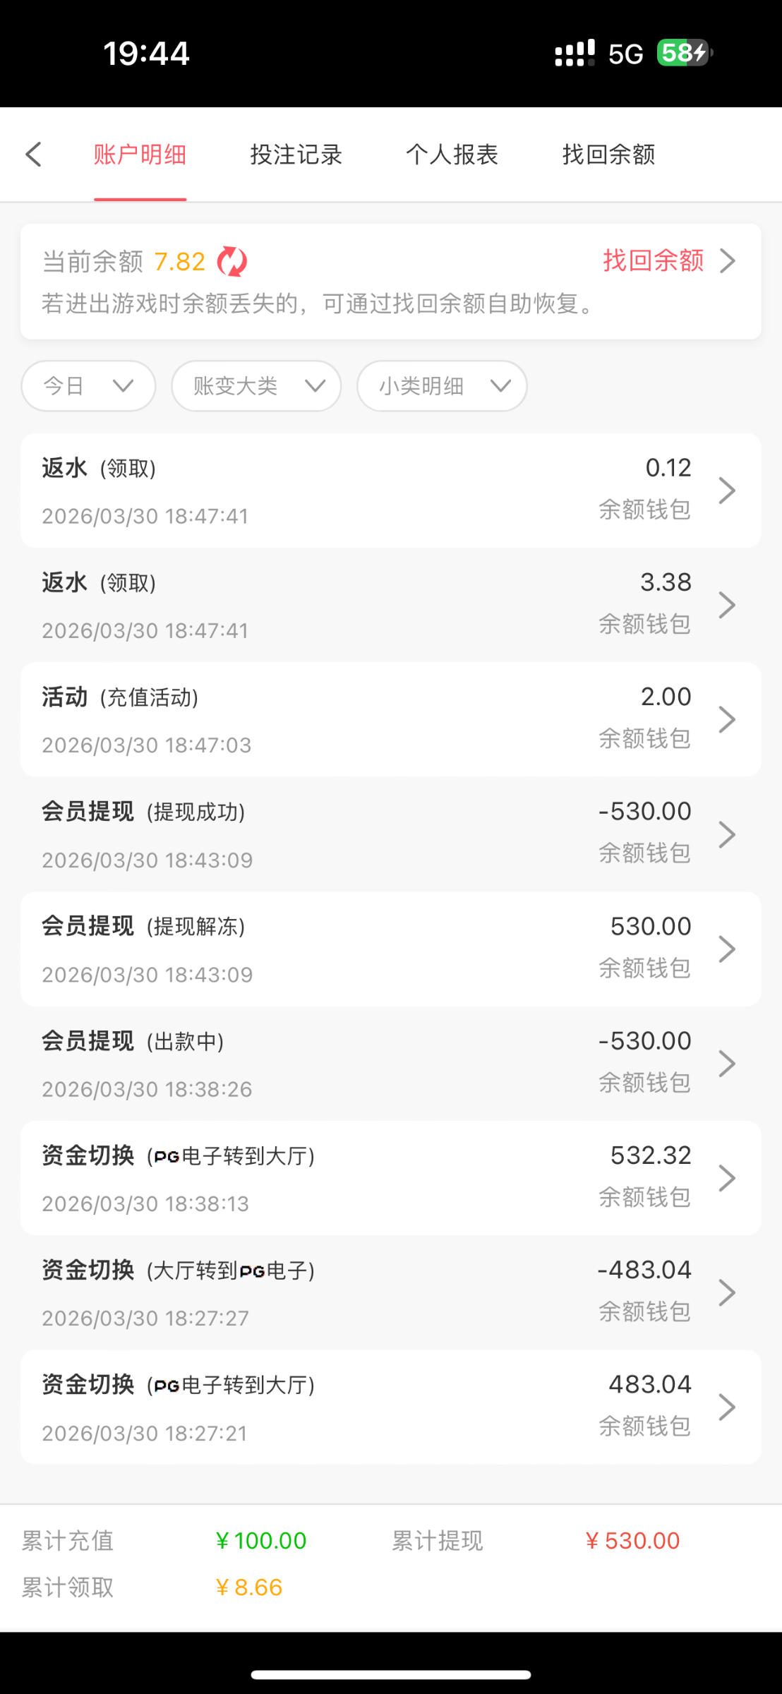The width and height of the screenshot is (782, 1694).
Task: Expand the 今日 date filter
Action: click(x=89, y=386)
